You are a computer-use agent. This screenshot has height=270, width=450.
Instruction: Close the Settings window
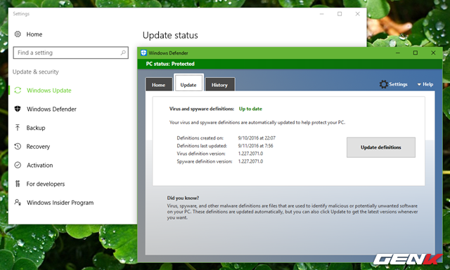tap(357, 14)
